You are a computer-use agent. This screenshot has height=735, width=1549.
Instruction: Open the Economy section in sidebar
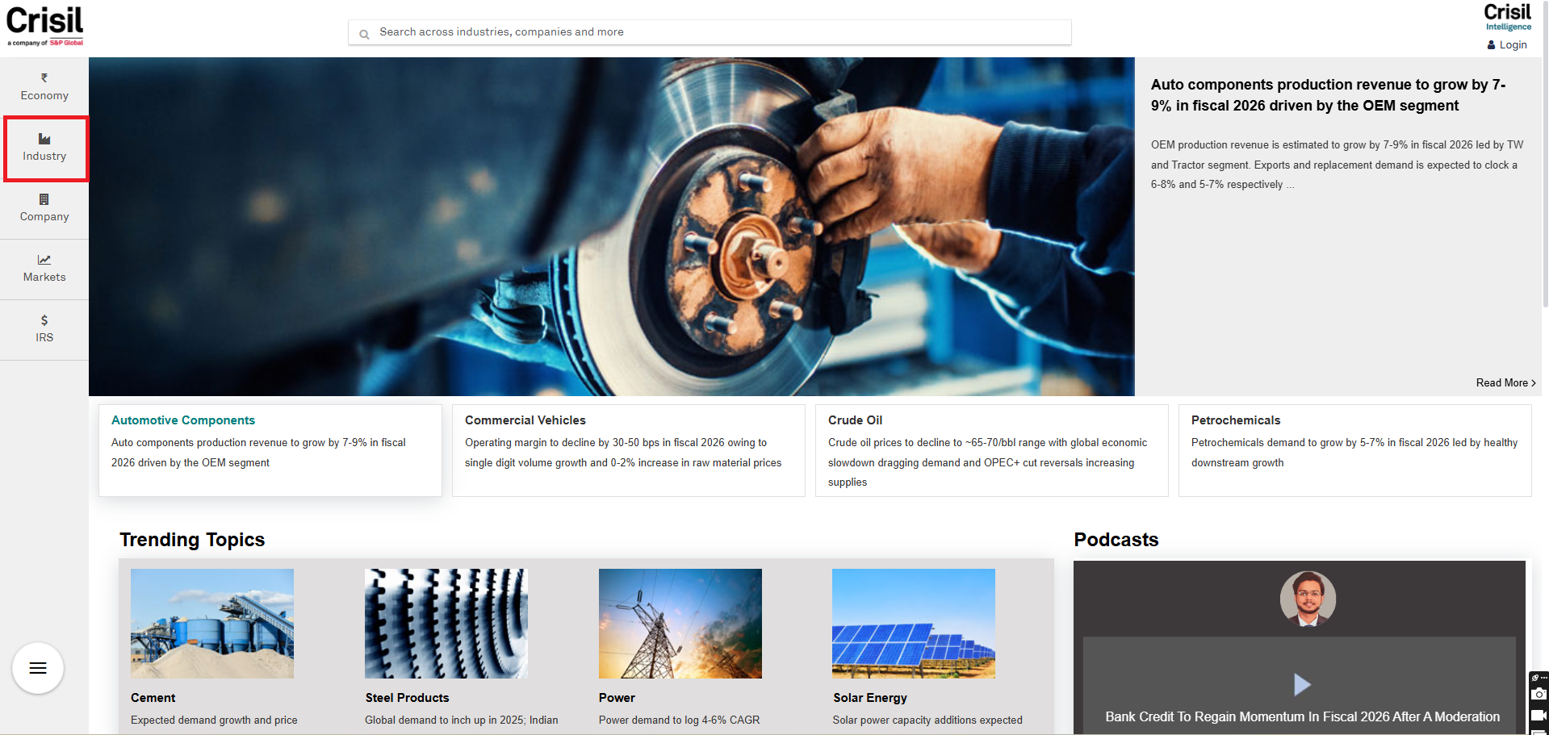(x=44, y=87)
